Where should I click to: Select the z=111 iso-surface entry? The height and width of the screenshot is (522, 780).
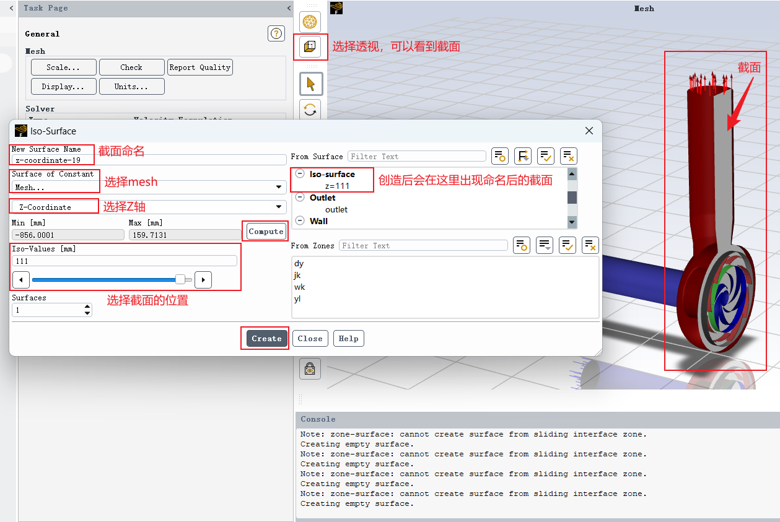[x=337, y=186]
